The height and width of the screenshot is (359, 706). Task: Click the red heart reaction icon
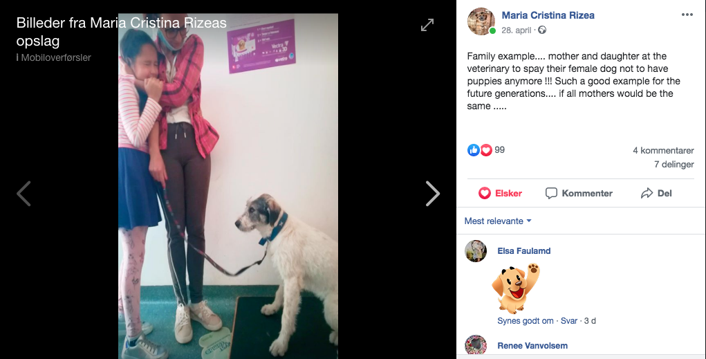pos(486,150)
